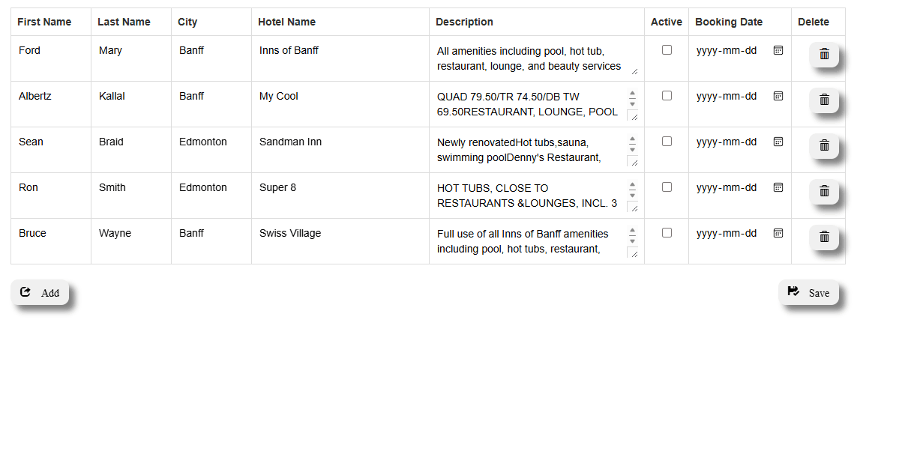Check Active box for Bruce Wayne
The image size is (911, 472).
click(x=667, y=233)
